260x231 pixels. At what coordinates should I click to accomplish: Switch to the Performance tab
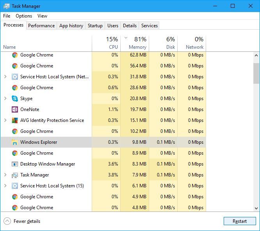(41, 26)
